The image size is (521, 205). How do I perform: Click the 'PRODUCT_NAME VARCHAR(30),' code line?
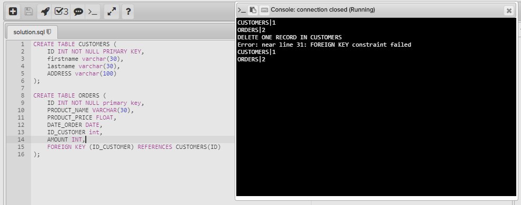[x=91, y=110]
